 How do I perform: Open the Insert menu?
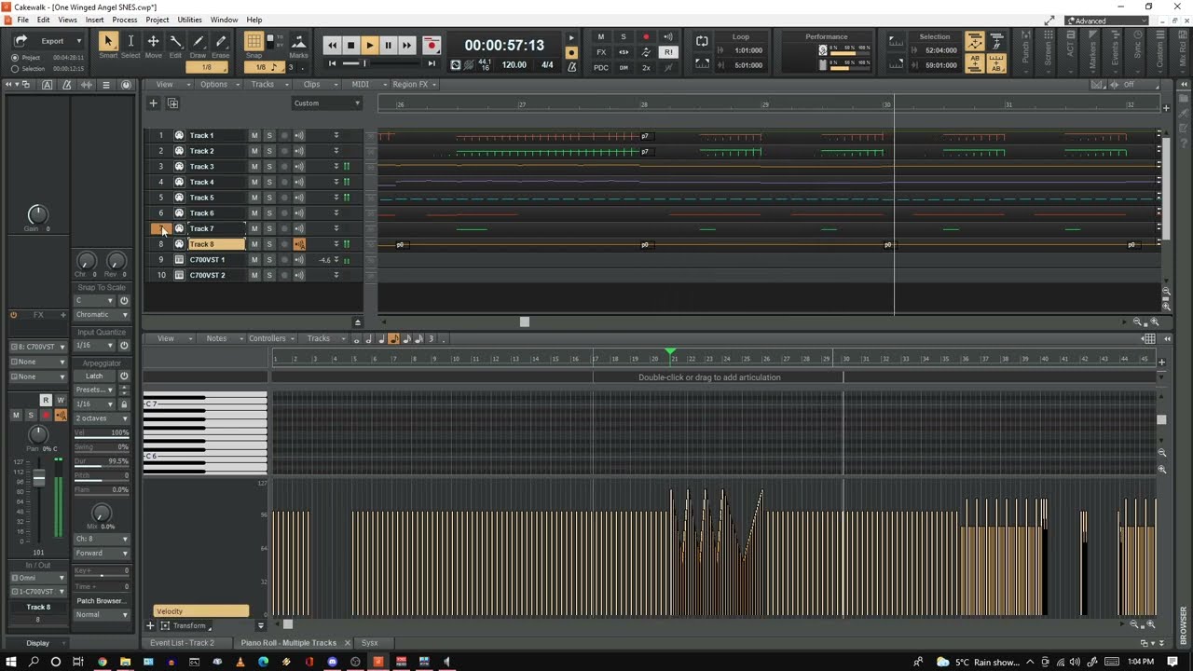tap(94, 20)
